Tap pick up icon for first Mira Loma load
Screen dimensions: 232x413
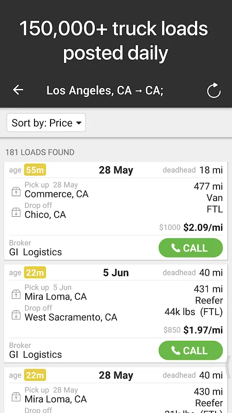16,294
